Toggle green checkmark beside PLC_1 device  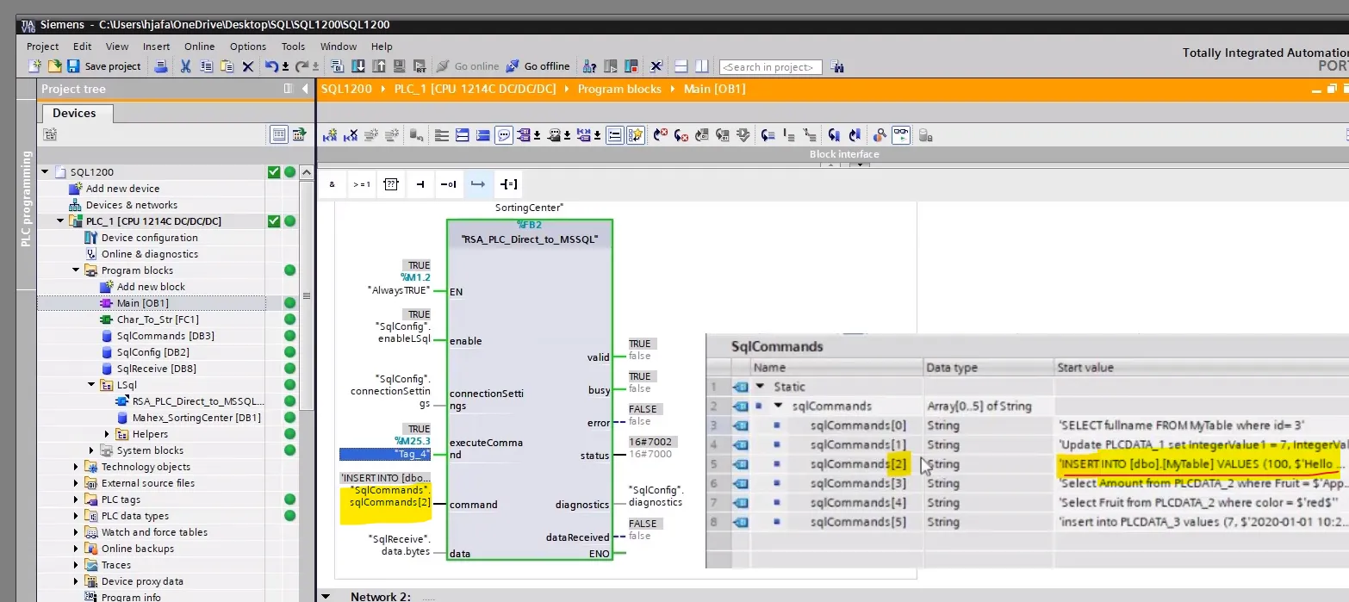tap(274, 221)
